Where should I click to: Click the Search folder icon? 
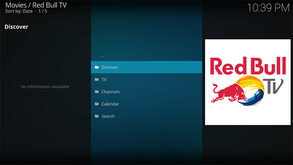point(97,116)
